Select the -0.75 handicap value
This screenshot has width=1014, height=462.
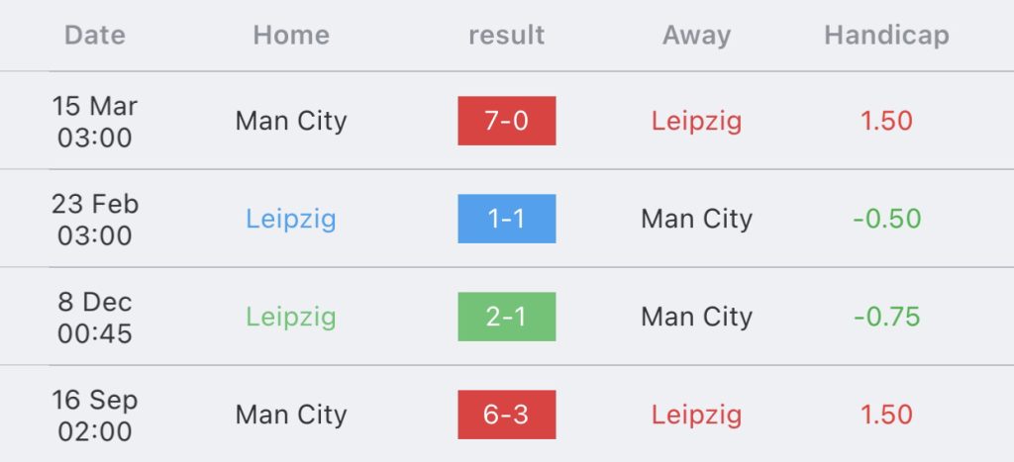pos(886,317)
